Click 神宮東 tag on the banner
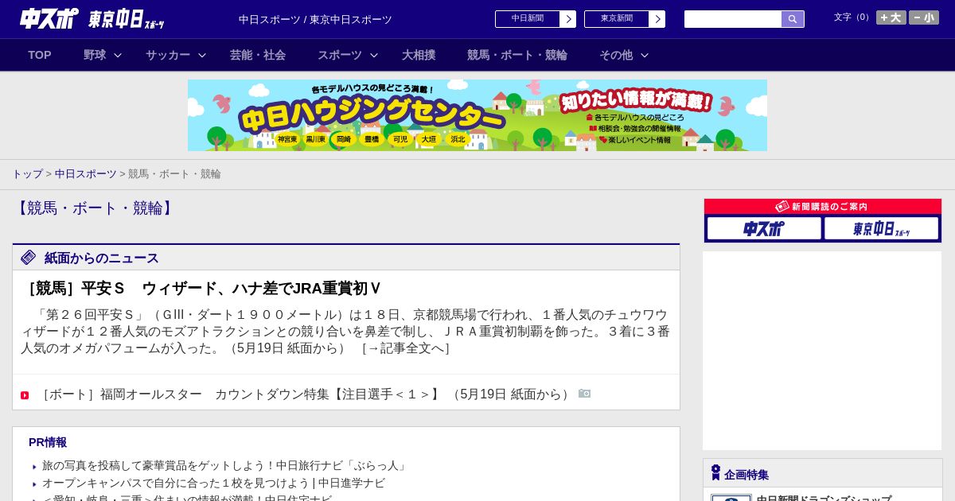The width and height of the screenshot is (955, 501). pos(287,139)
